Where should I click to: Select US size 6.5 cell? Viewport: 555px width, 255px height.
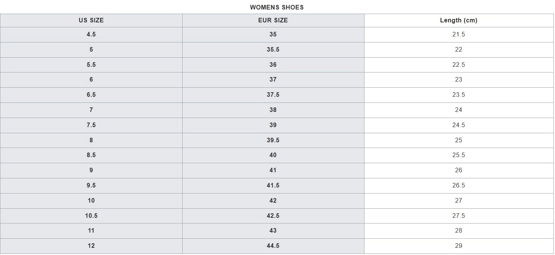(x=91, y=95)
